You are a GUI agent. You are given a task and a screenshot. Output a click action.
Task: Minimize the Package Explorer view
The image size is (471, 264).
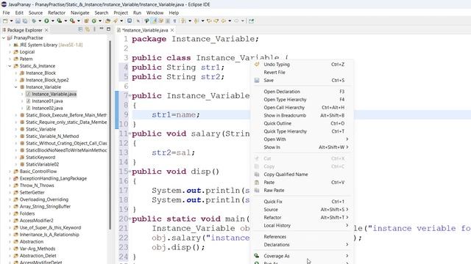point(102,29)
